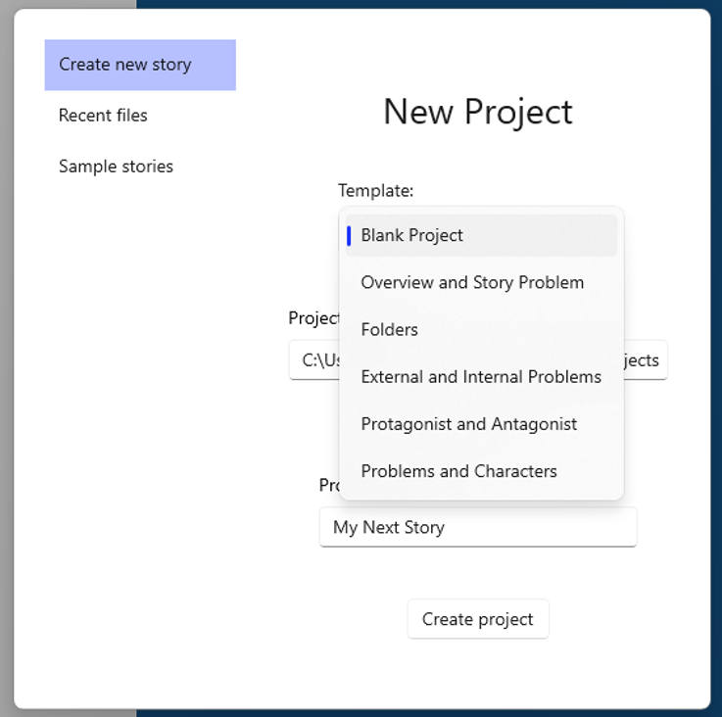Select the Protagonist and Antagonist template
Screen dimensions: 722x717
pyautogui.click(x=468, y=424)
